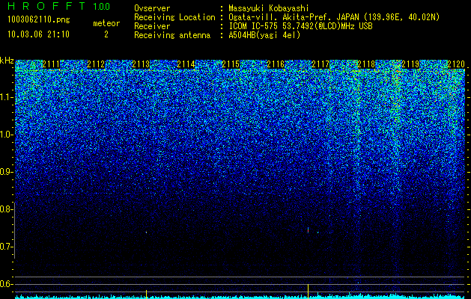Click the HROFFT 1.0.0 title text

coord(59,6)
